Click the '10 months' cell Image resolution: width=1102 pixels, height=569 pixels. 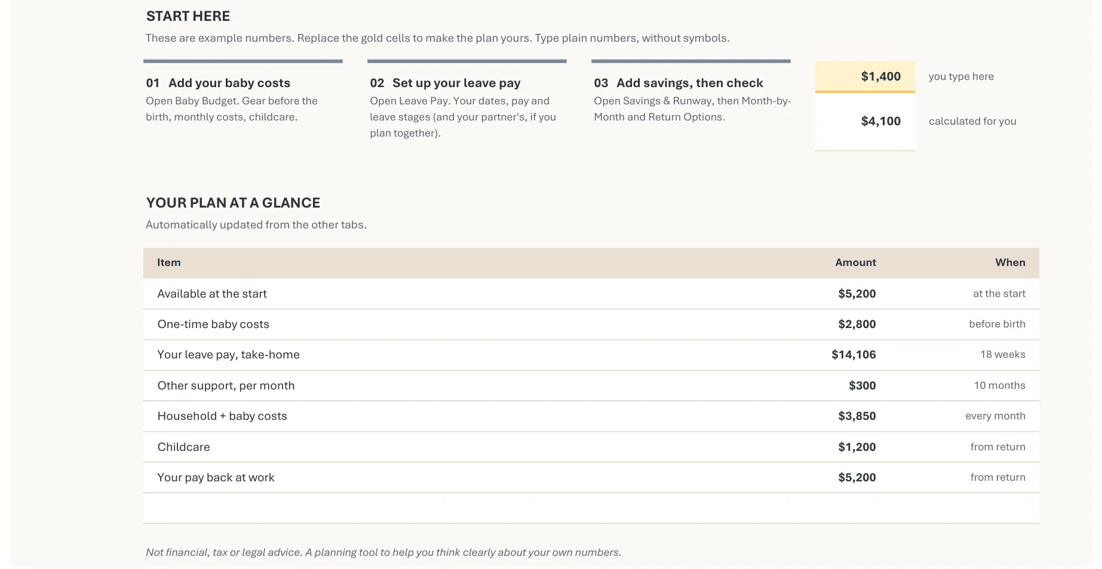tap(999, 385)
